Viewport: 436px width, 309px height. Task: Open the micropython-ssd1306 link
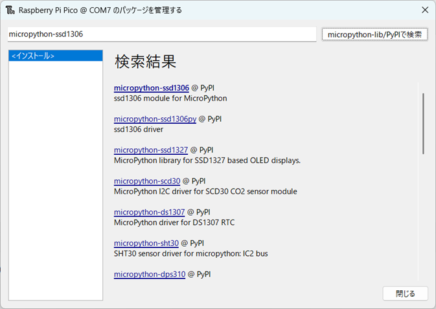tap(151, 88)
